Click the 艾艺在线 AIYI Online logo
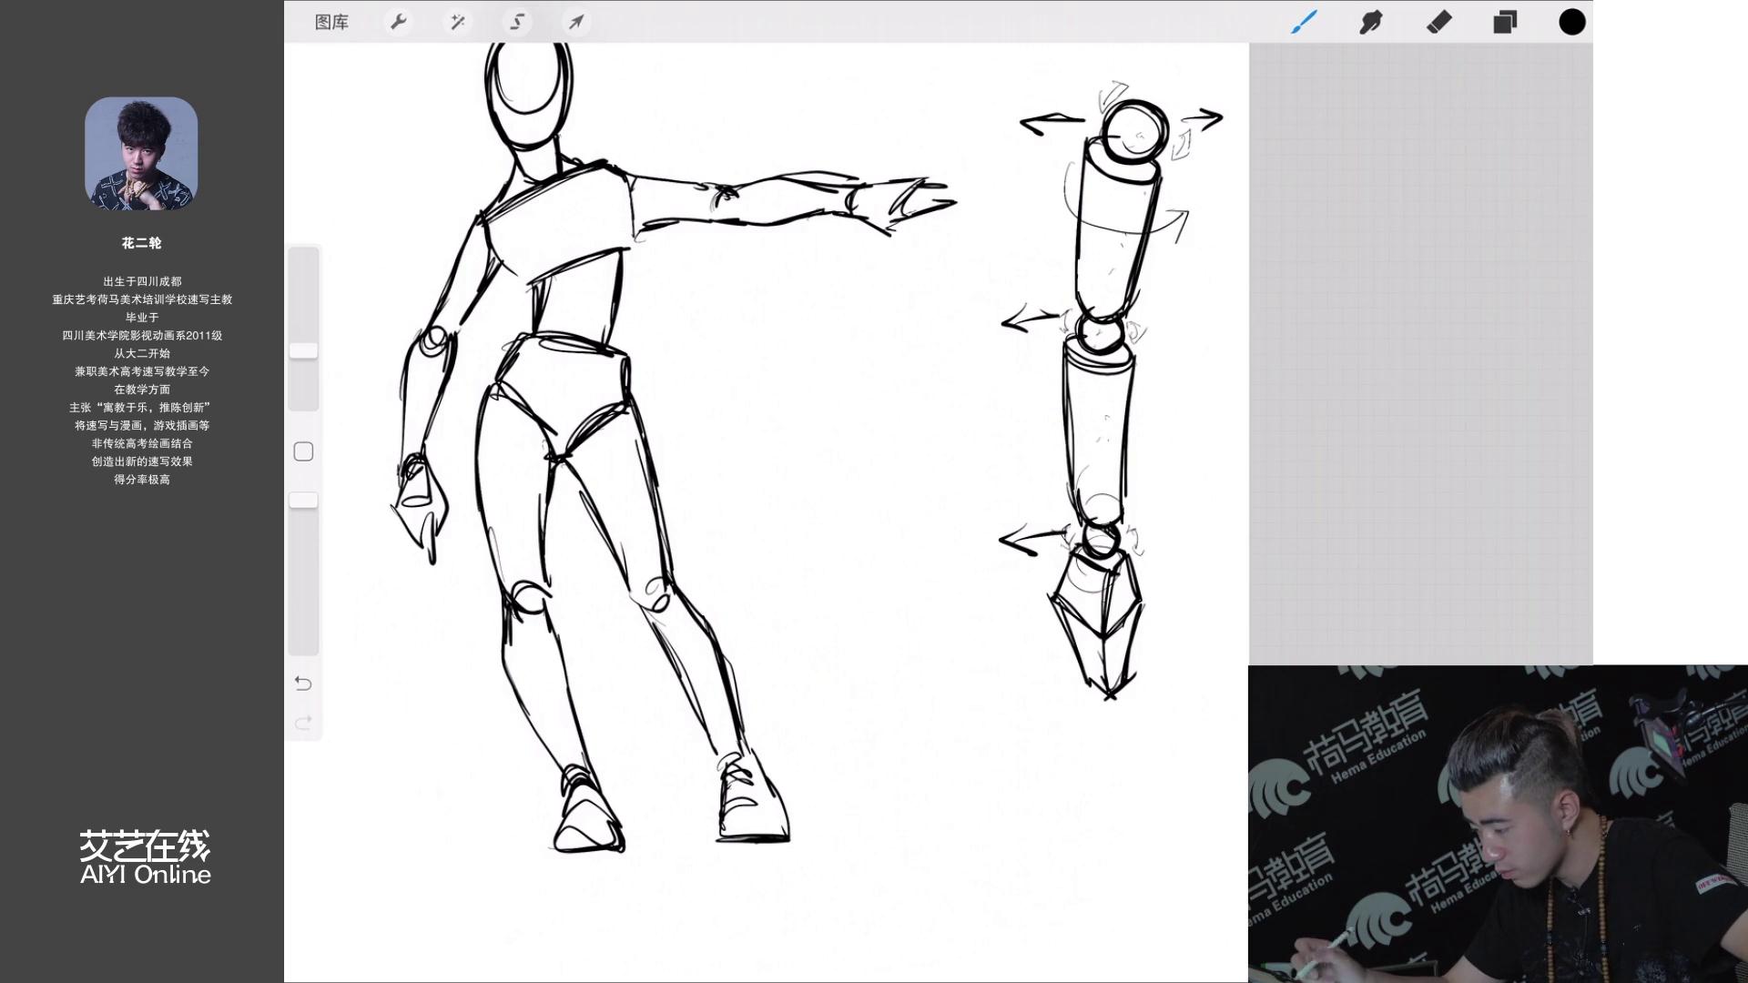The image size is (1748, 983). [x=145, y=857]
